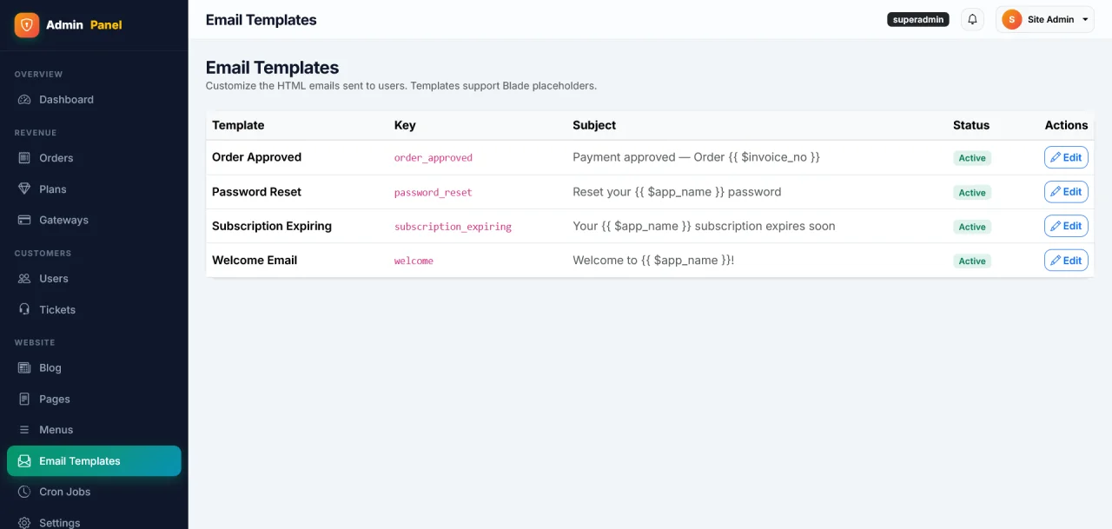Click the Menus hamburger icon
This screenshot has width=1112, height=529.
[x=24, y=430]
